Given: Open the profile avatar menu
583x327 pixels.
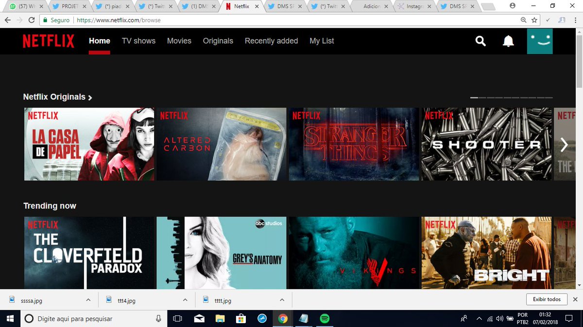Looking at the screenshot, I should point(540,41).
